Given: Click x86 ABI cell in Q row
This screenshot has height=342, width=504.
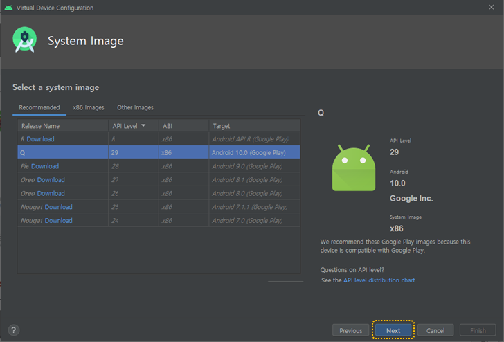Looking at the screenshot, I should click(184, 152).
